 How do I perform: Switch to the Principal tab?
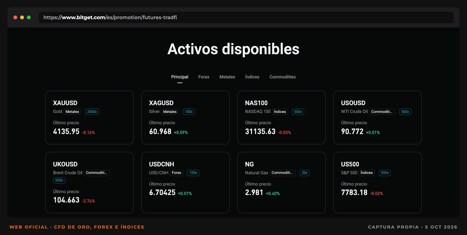click(x=180, y=77)
